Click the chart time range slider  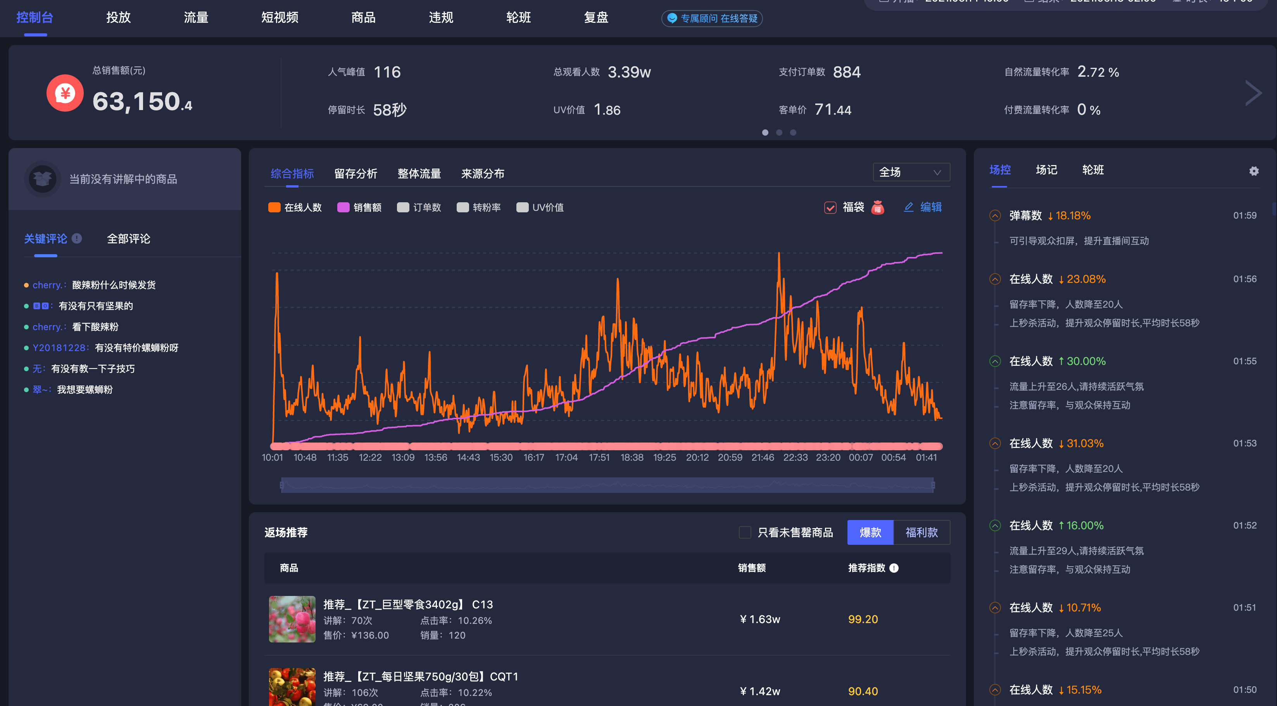click(x=607, y=484)
